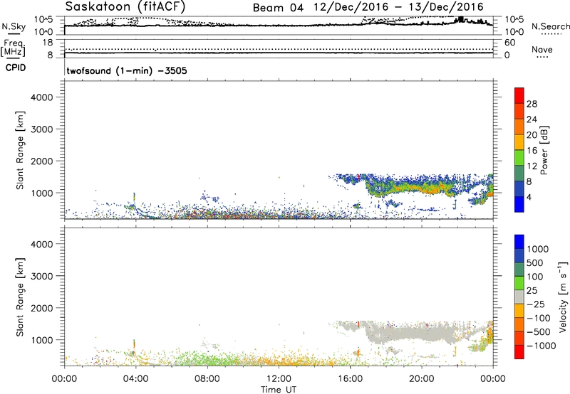The image size is (570, 394).
Task: Click the 18 tick on frequency axis
Action: pos(48,43)
